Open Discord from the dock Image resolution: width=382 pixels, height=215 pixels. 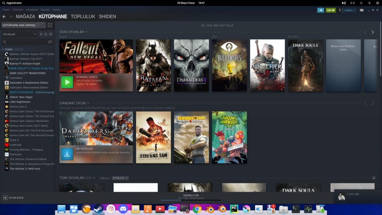pos(123,209)
